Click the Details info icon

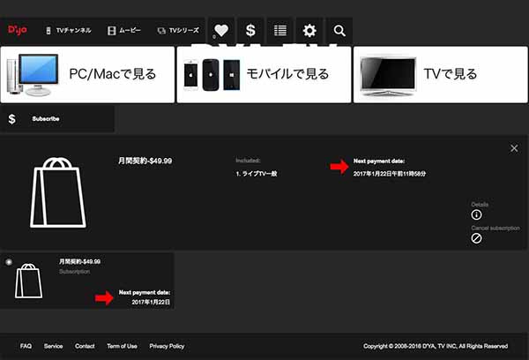(x=477, y=214)
